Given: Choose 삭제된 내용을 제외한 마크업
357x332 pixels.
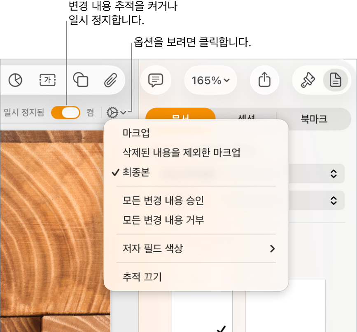Looking at the screenshot, I should [196, 152].
